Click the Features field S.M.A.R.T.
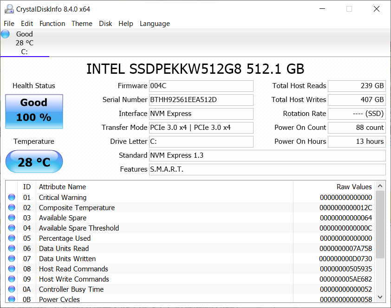 coord(267,170)
